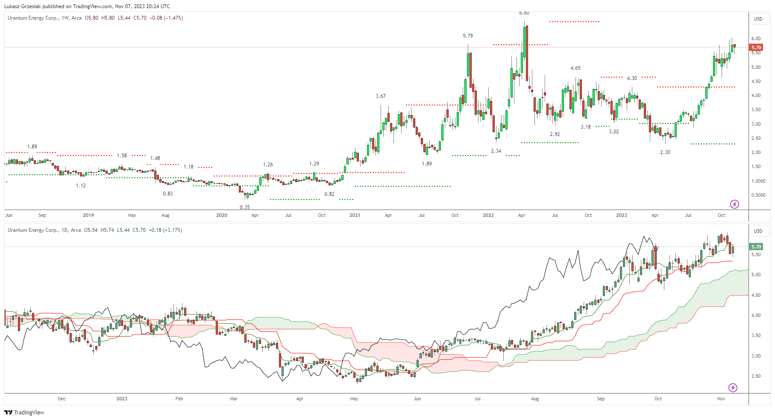Click the 1.12 low annotation
Image resolution: width=775 pixels, height=420 pixels.
click(81, 186)
